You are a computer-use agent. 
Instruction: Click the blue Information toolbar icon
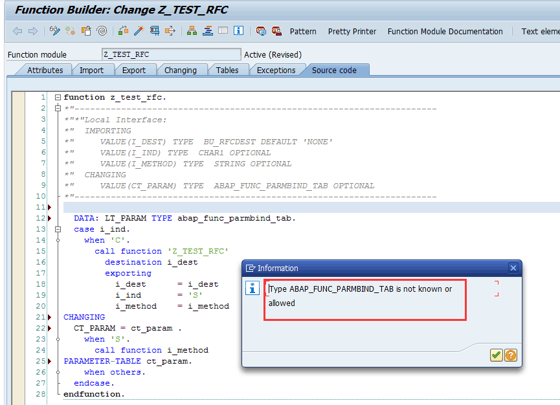pos(238,31)
